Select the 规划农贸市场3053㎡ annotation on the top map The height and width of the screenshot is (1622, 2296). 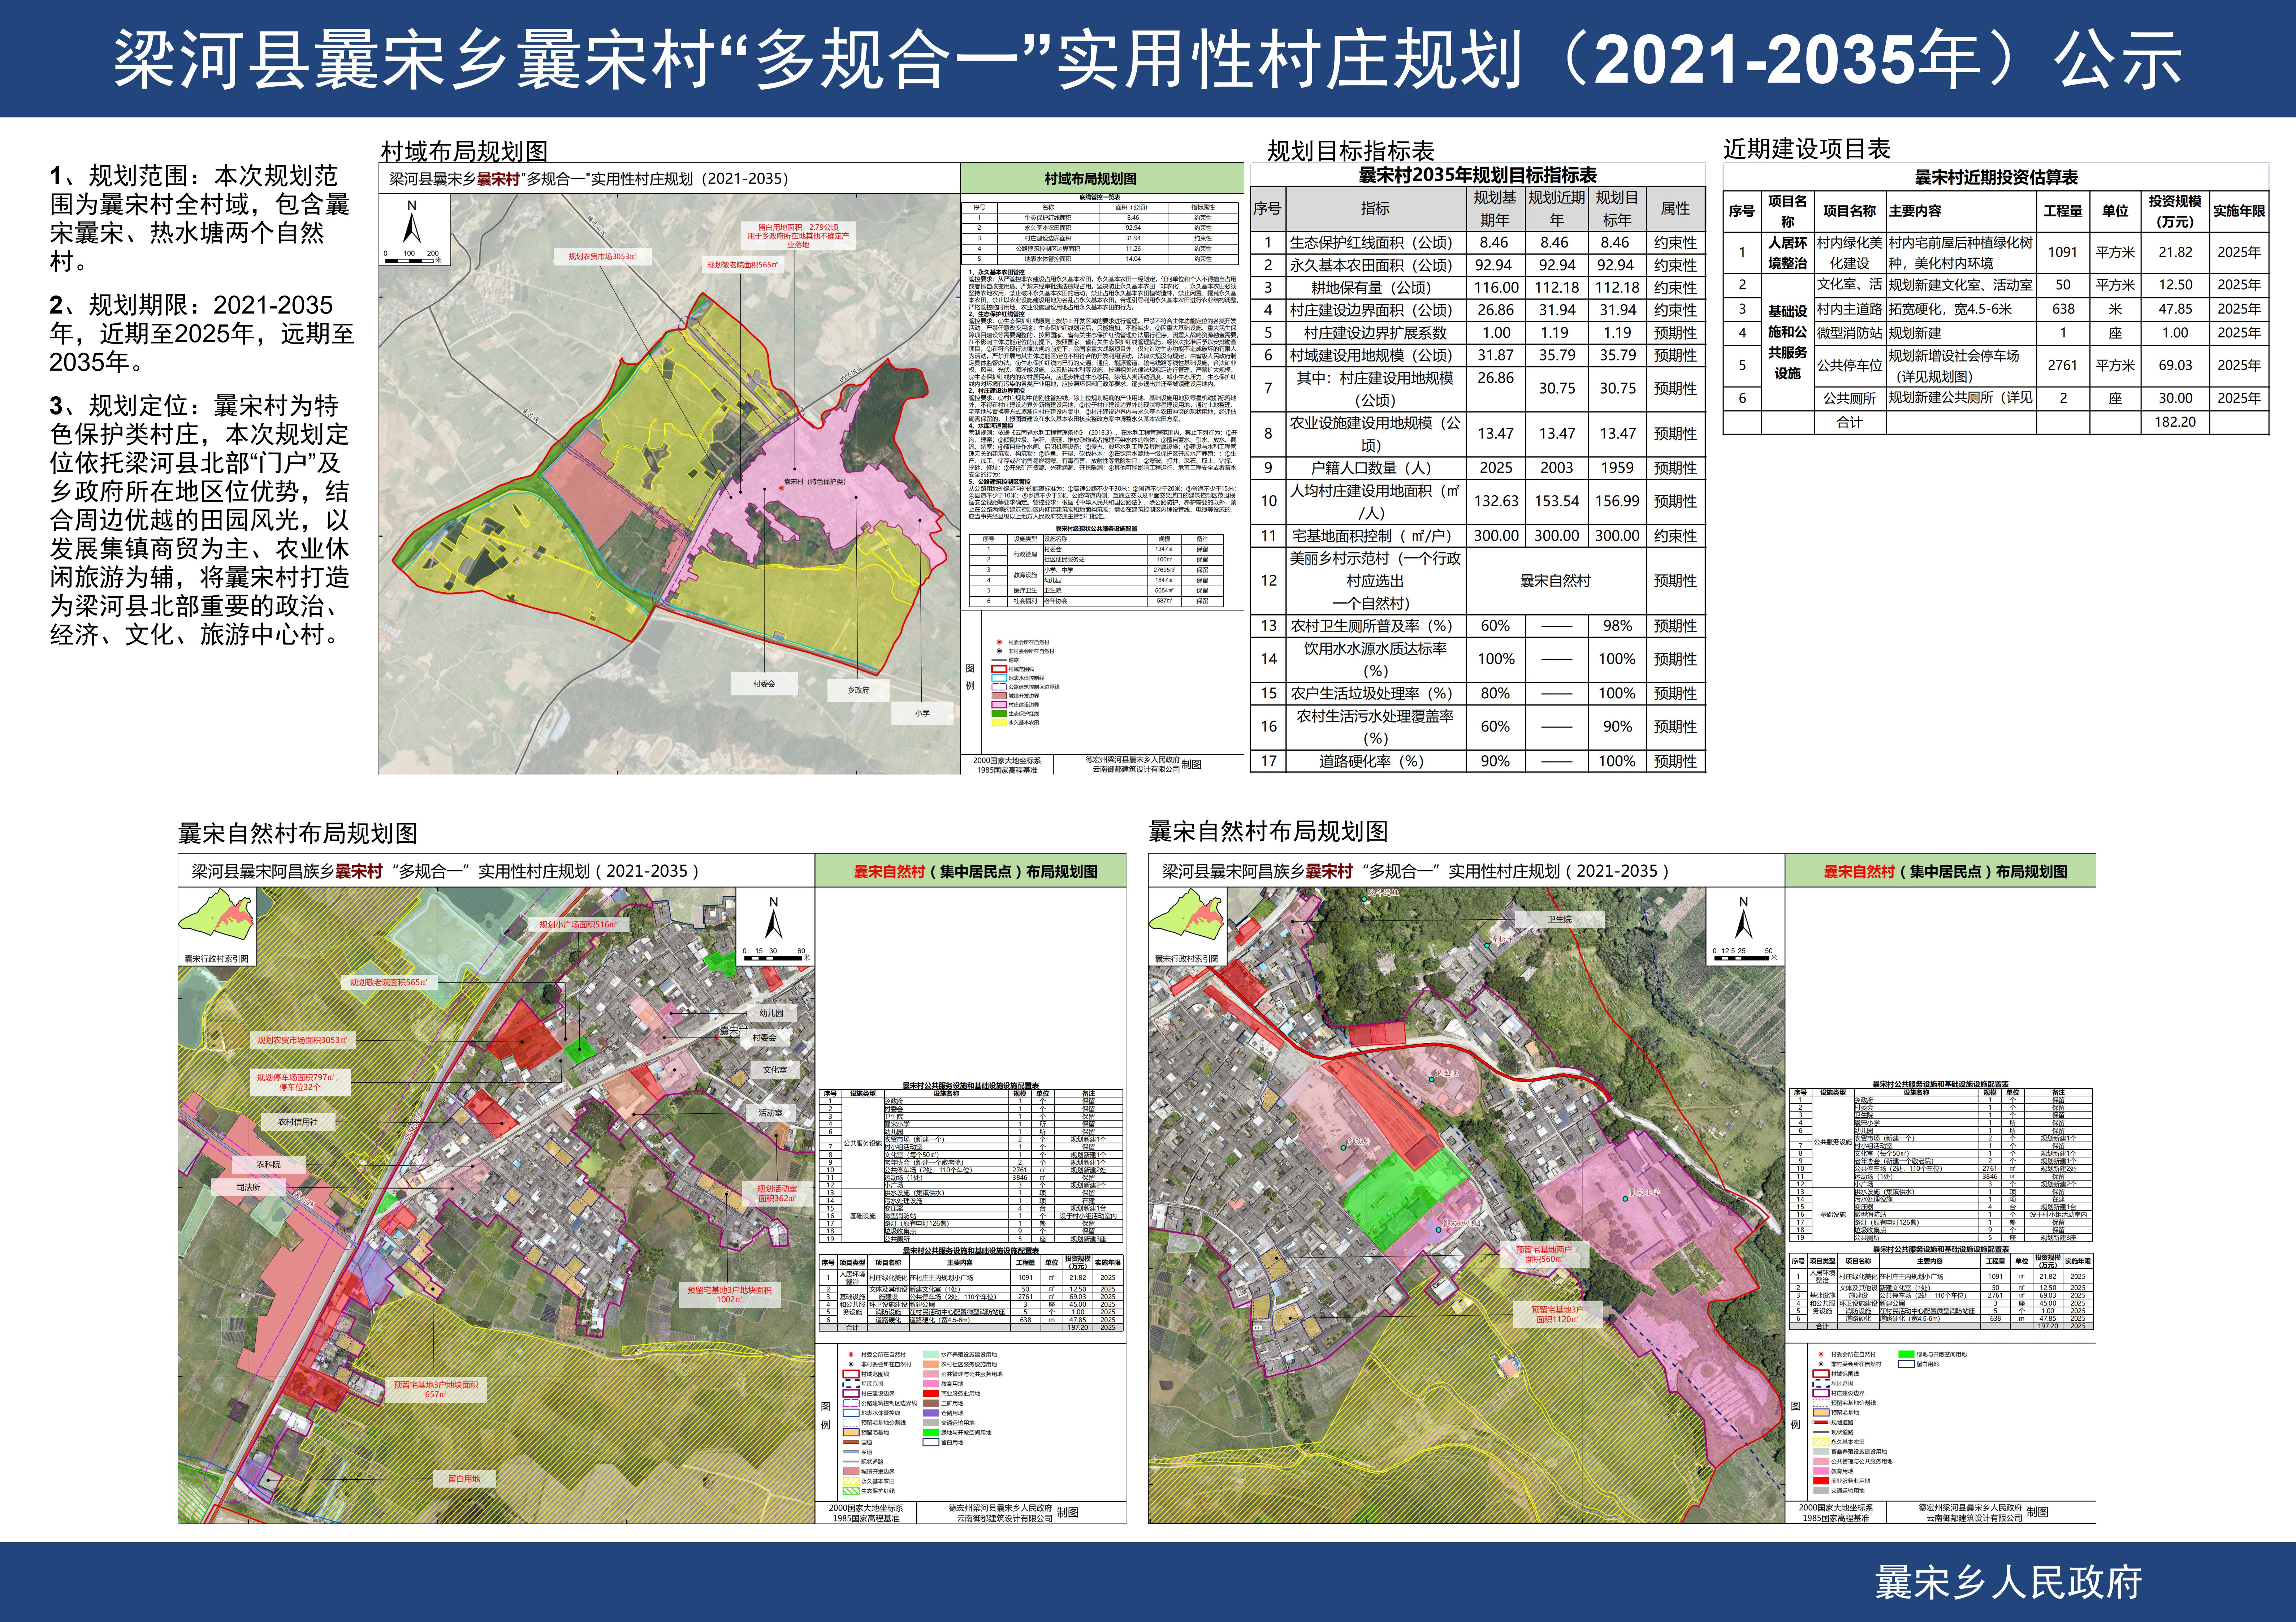point(602,257)
